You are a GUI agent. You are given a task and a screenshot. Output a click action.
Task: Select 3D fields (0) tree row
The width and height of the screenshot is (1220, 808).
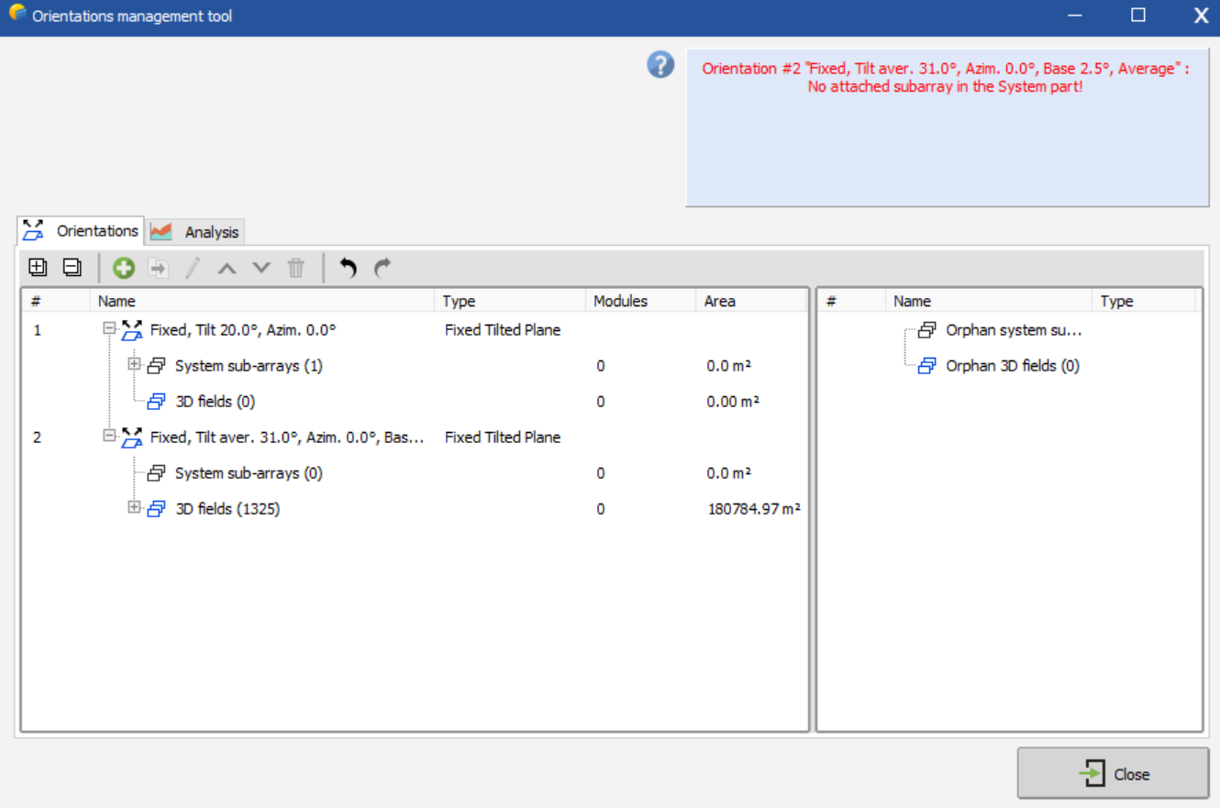coord(215,402)
